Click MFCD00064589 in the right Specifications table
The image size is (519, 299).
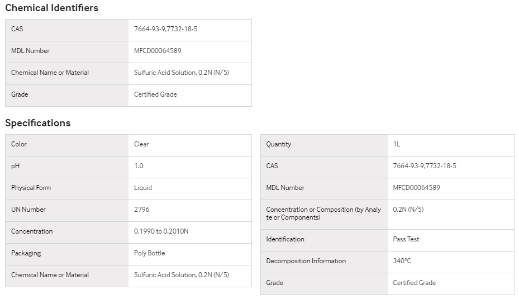point(416,188)
